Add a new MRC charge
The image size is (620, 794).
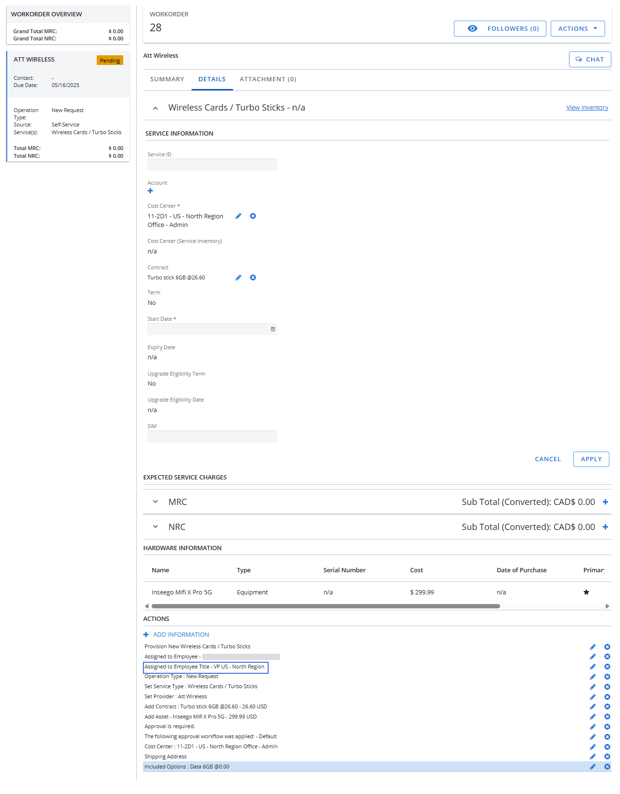click(605, 502)
